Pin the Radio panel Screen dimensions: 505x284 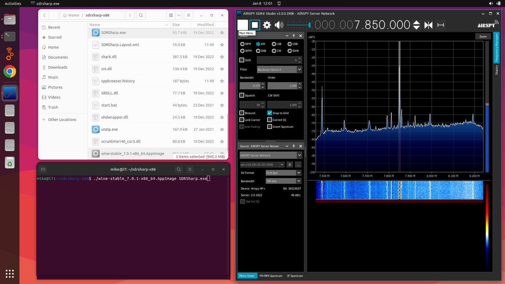click(x=295, y=35)
